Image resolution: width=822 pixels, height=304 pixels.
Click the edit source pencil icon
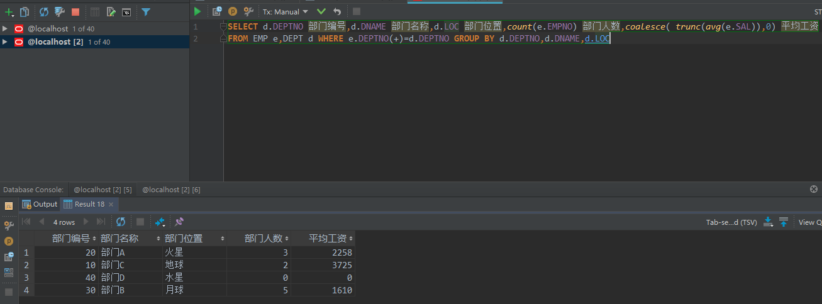[x=111, y=12]
